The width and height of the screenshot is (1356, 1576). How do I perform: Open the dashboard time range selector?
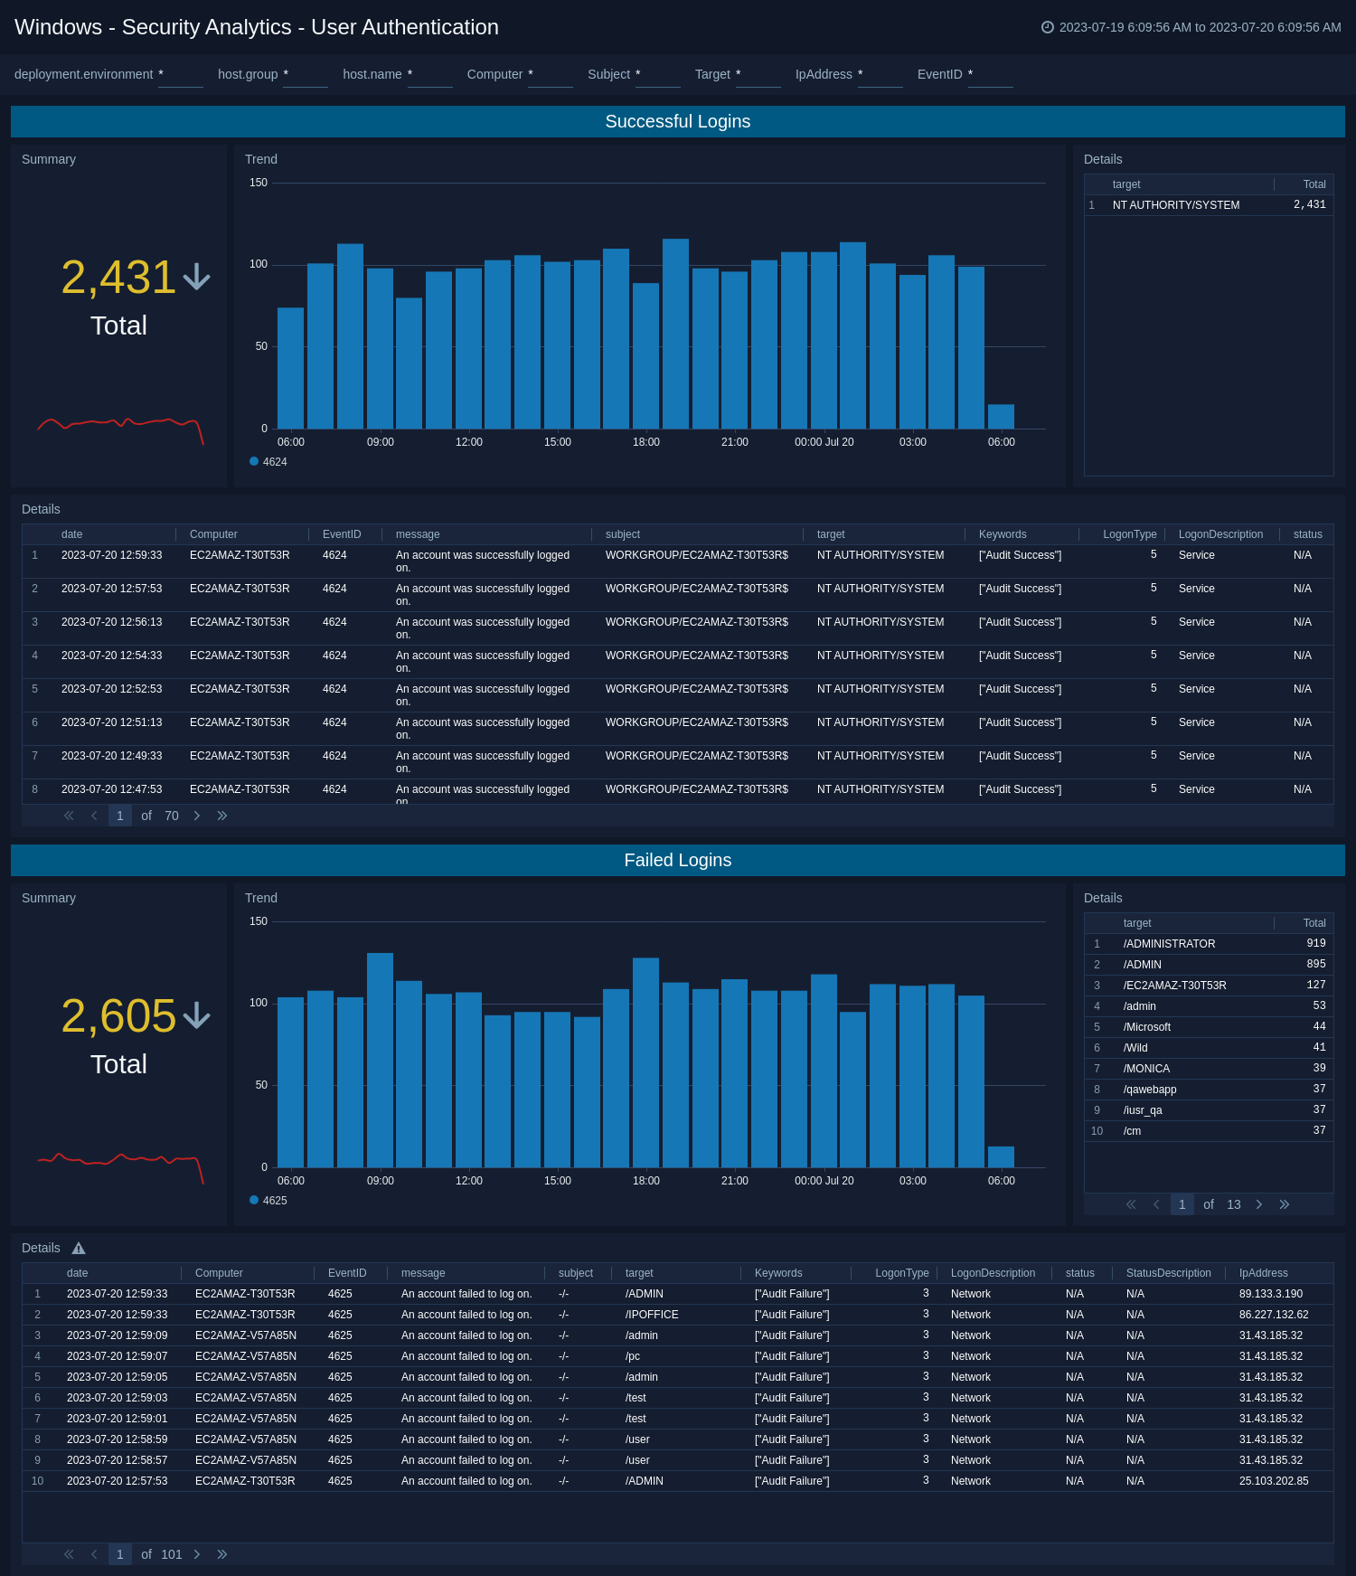tap(1191, 27)
